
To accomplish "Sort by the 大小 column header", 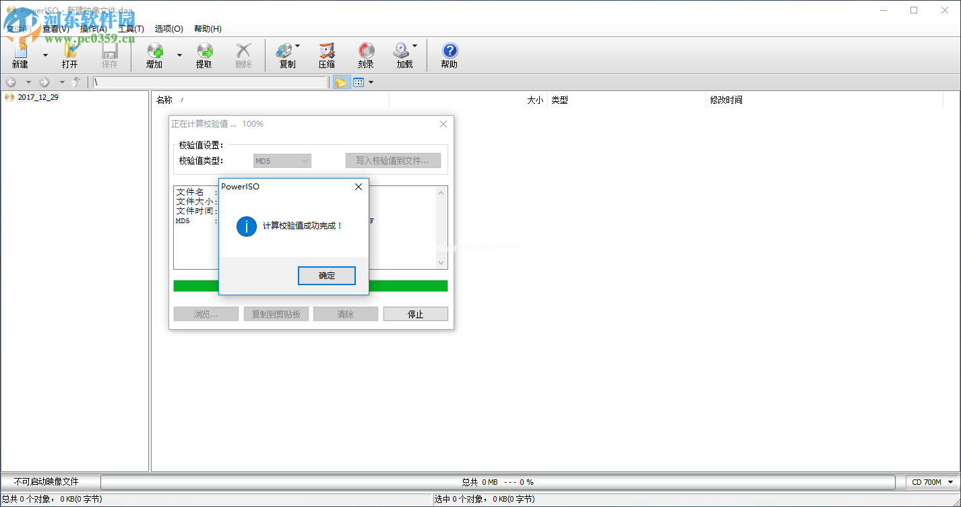I will point(468,100).
